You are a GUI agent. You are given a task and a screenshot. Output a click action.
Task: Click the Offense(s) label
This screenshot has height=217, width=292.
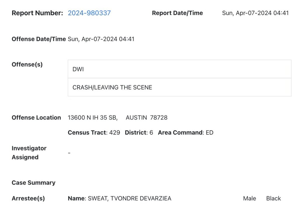(27, 64)
